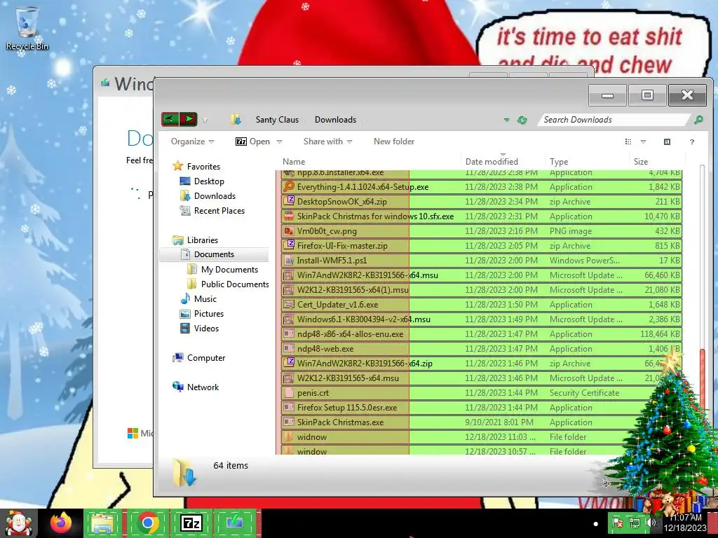This screenshot has width=718, height=538.
Task: Toggle the preview pane icon
Action: point(667,142)
